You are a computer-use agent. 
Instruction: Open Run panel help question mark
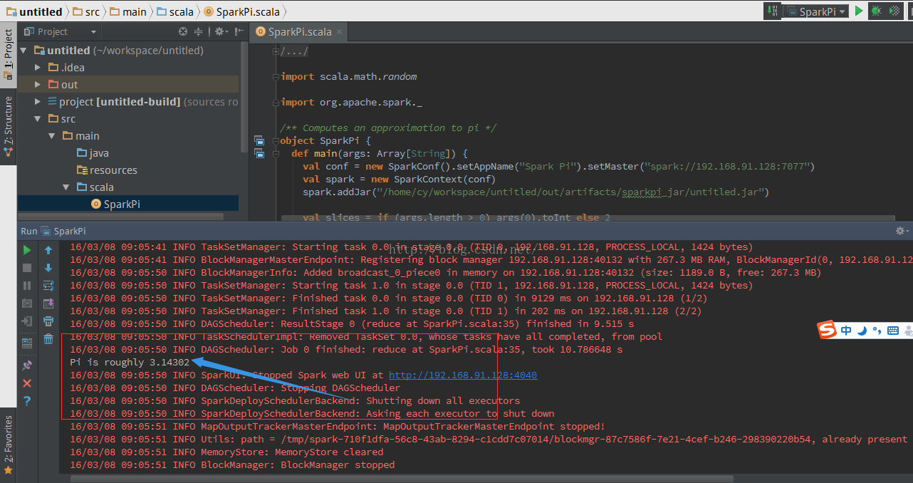[27, 401]
